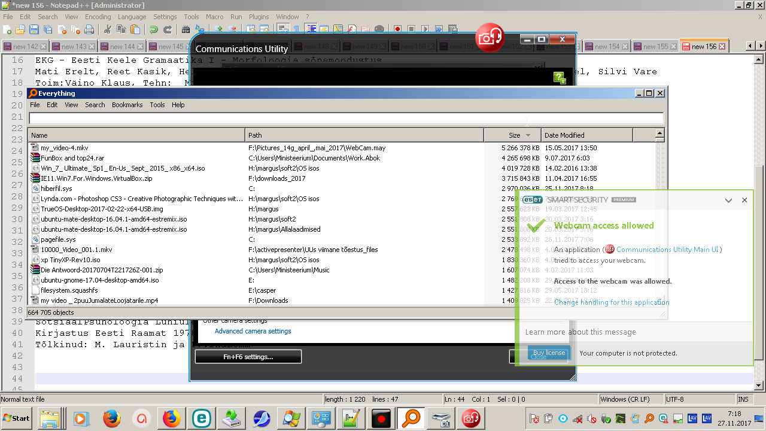Stop macro recording in Notepad++ toolbar
The width and height of the screenshot is (766, 431).
click(411, 29)
